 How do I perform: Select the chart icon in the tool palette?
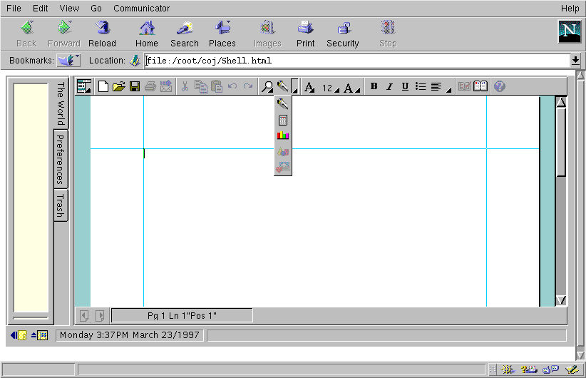(x=283, y=136)
